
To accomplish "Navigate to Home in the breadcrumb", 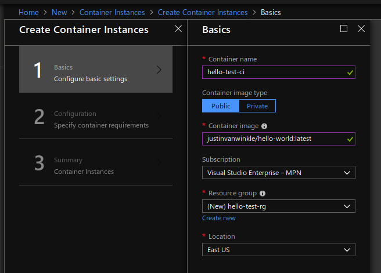I will click(x=28, y=12).
